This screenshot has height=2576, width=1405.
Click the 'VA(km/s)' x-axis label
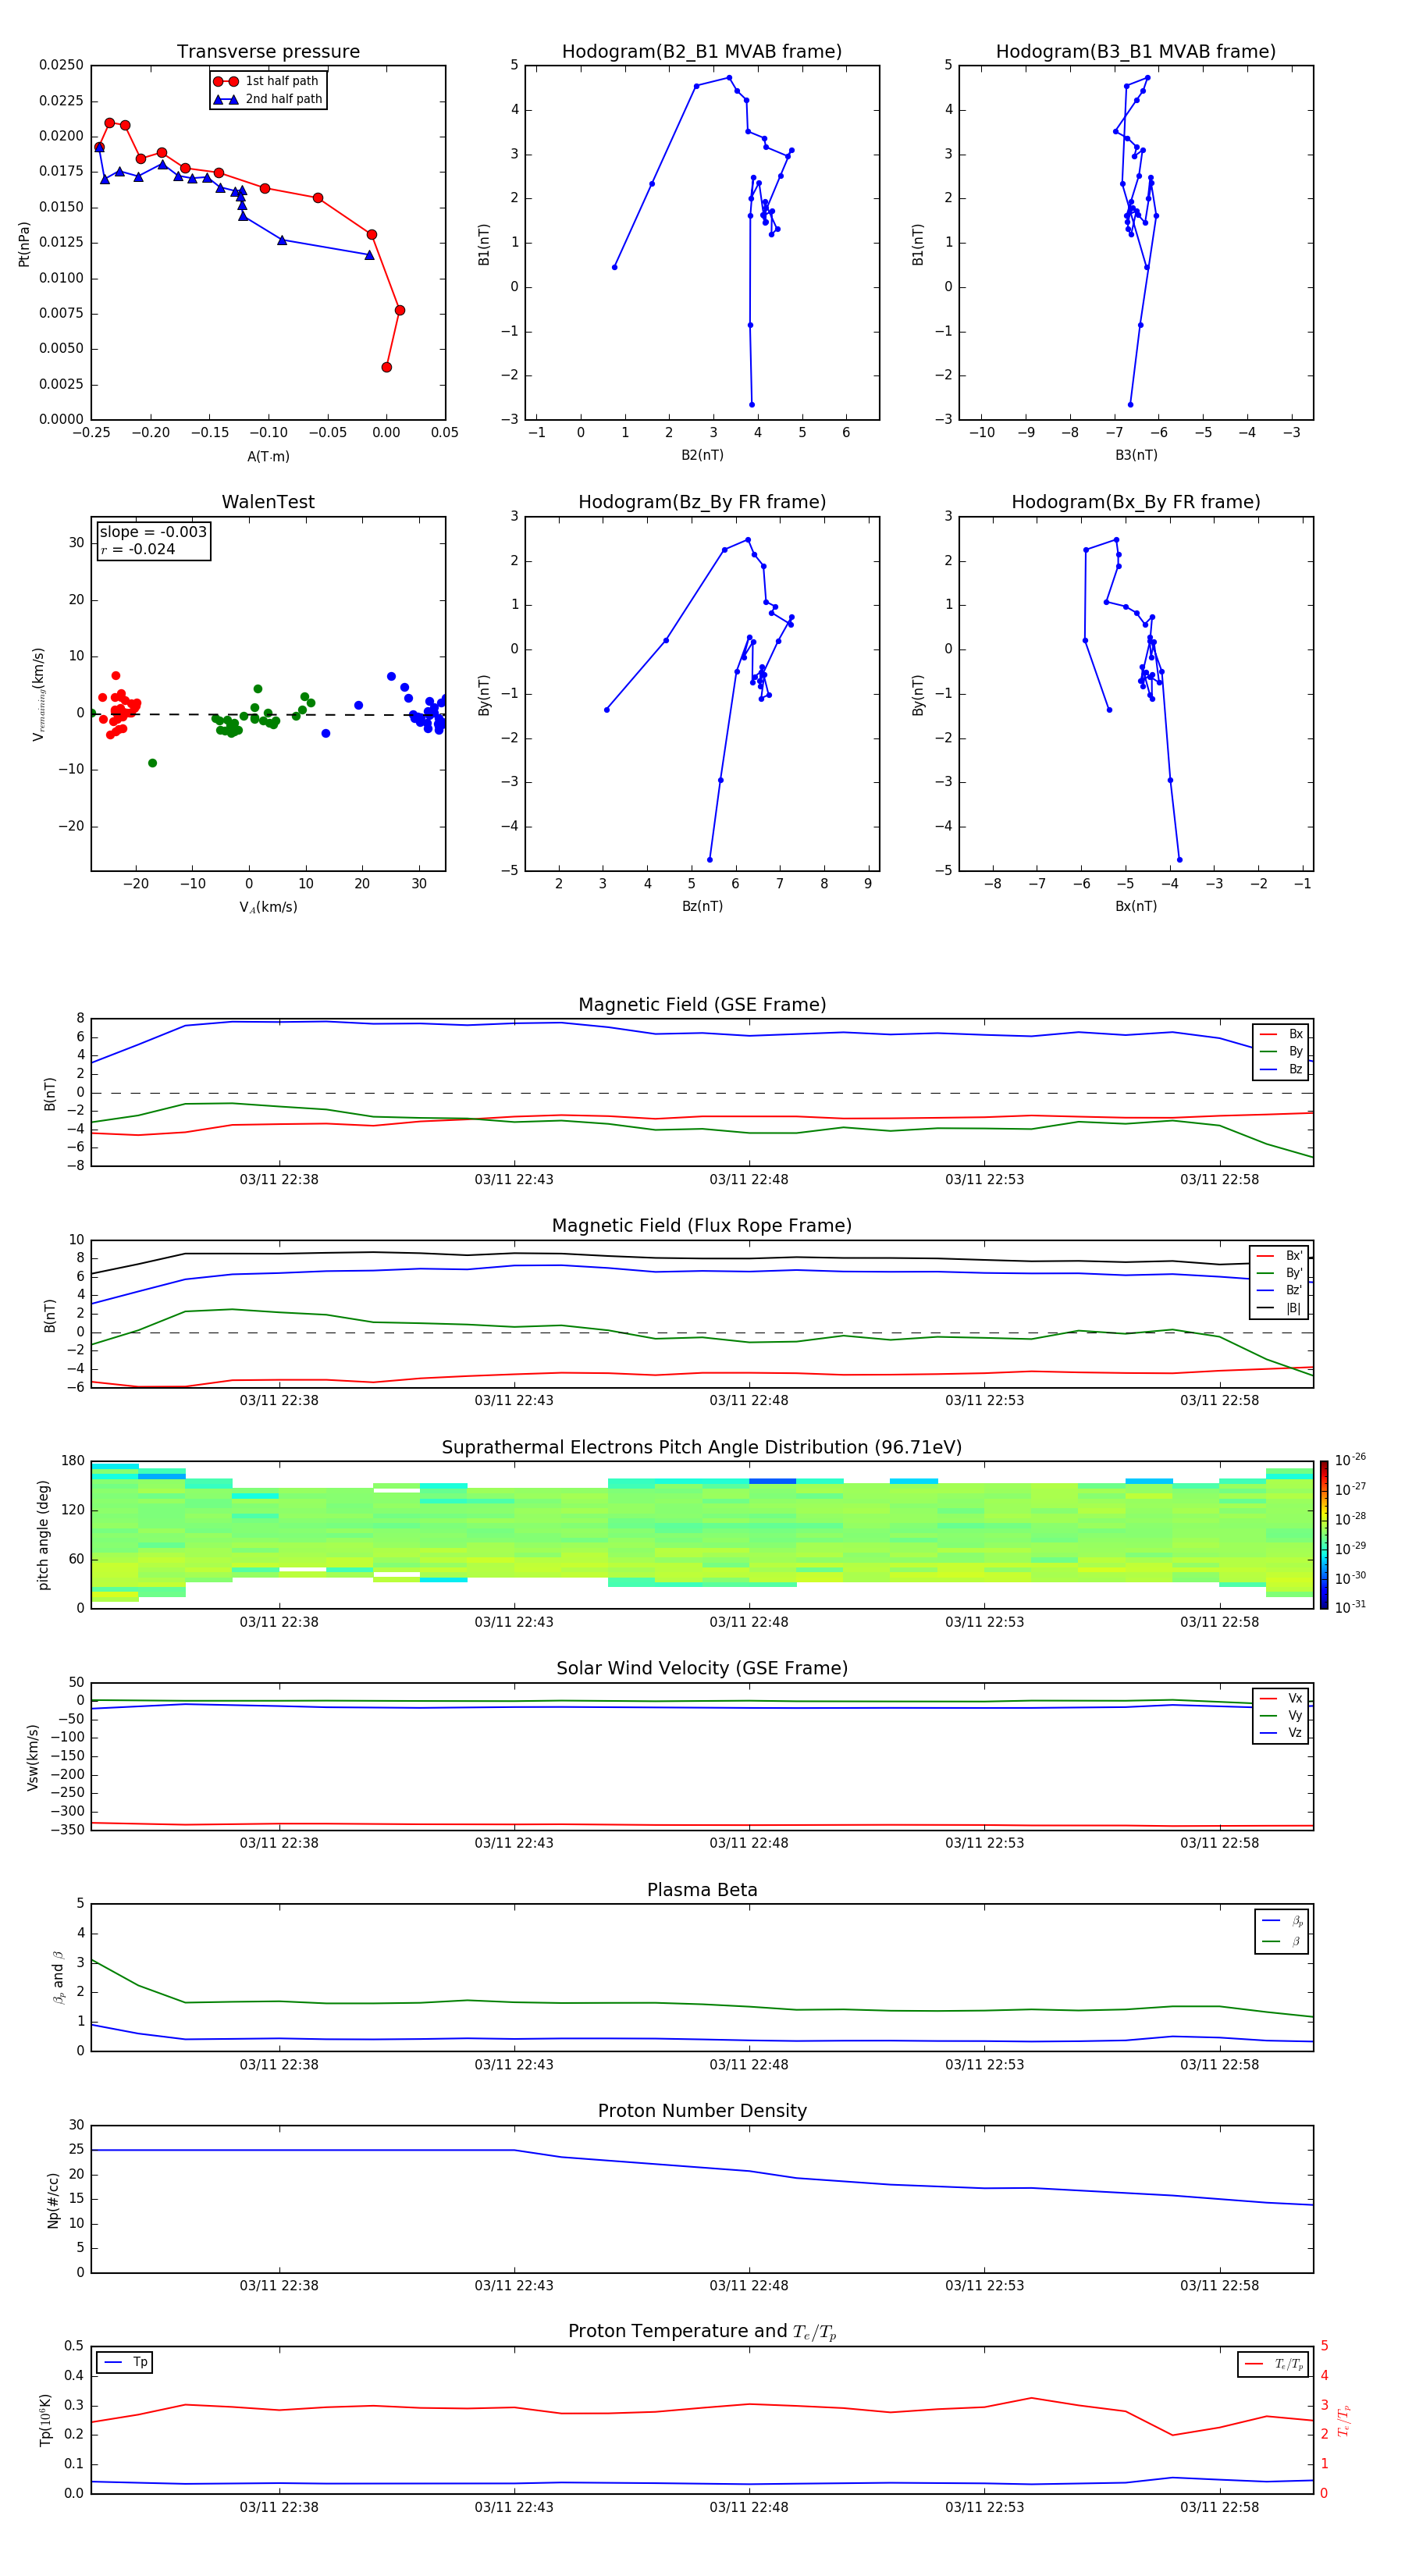[268, 907]
